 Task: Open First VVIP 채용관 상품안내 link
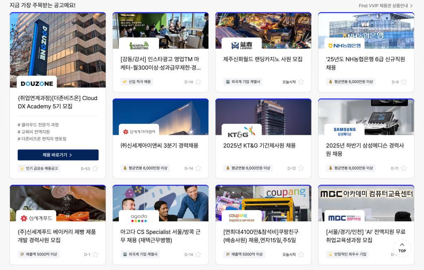385,5
